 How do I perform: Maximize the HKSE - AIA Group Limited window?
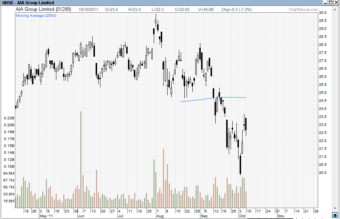331,3
